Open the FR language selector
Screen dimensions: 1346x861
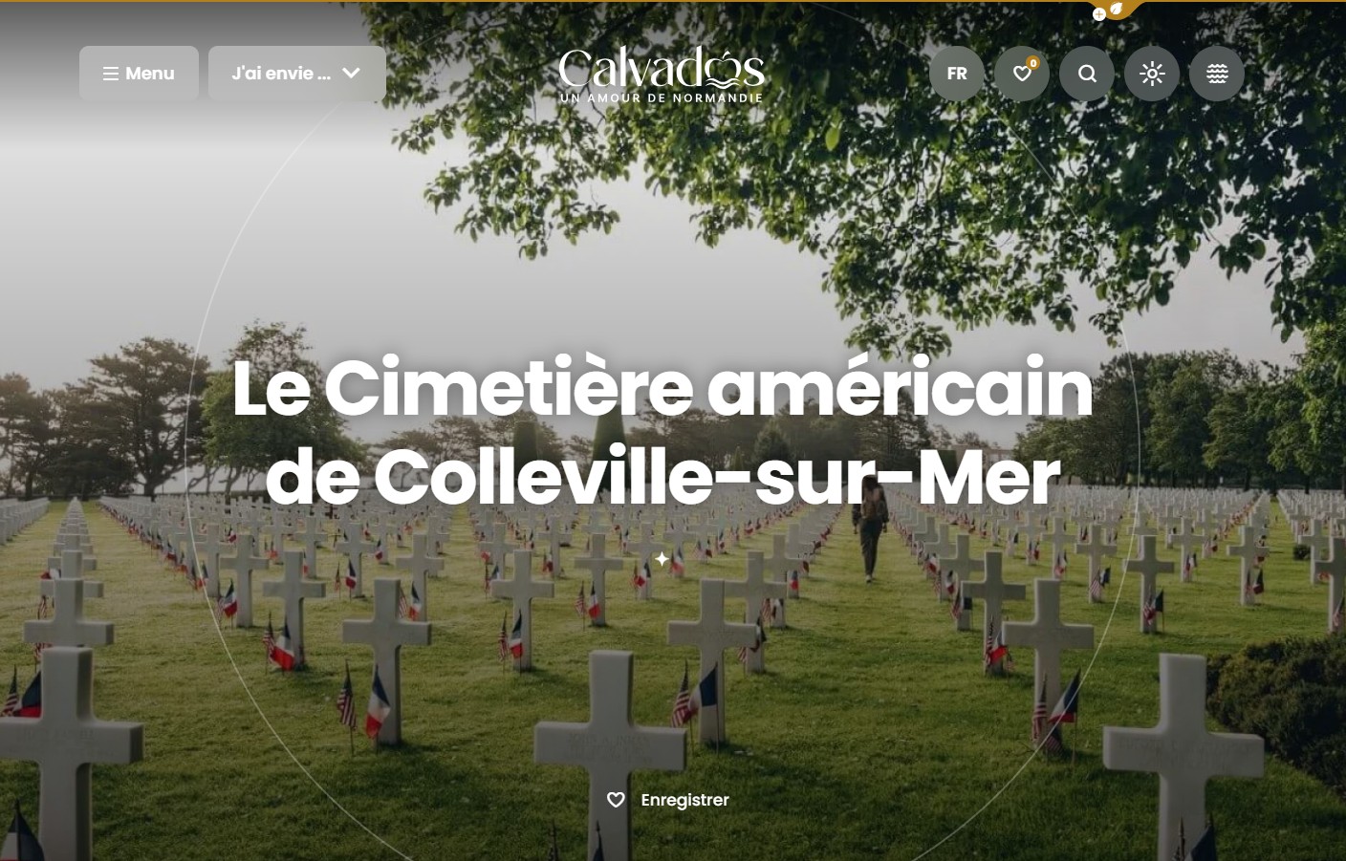(x=957, y=74)
